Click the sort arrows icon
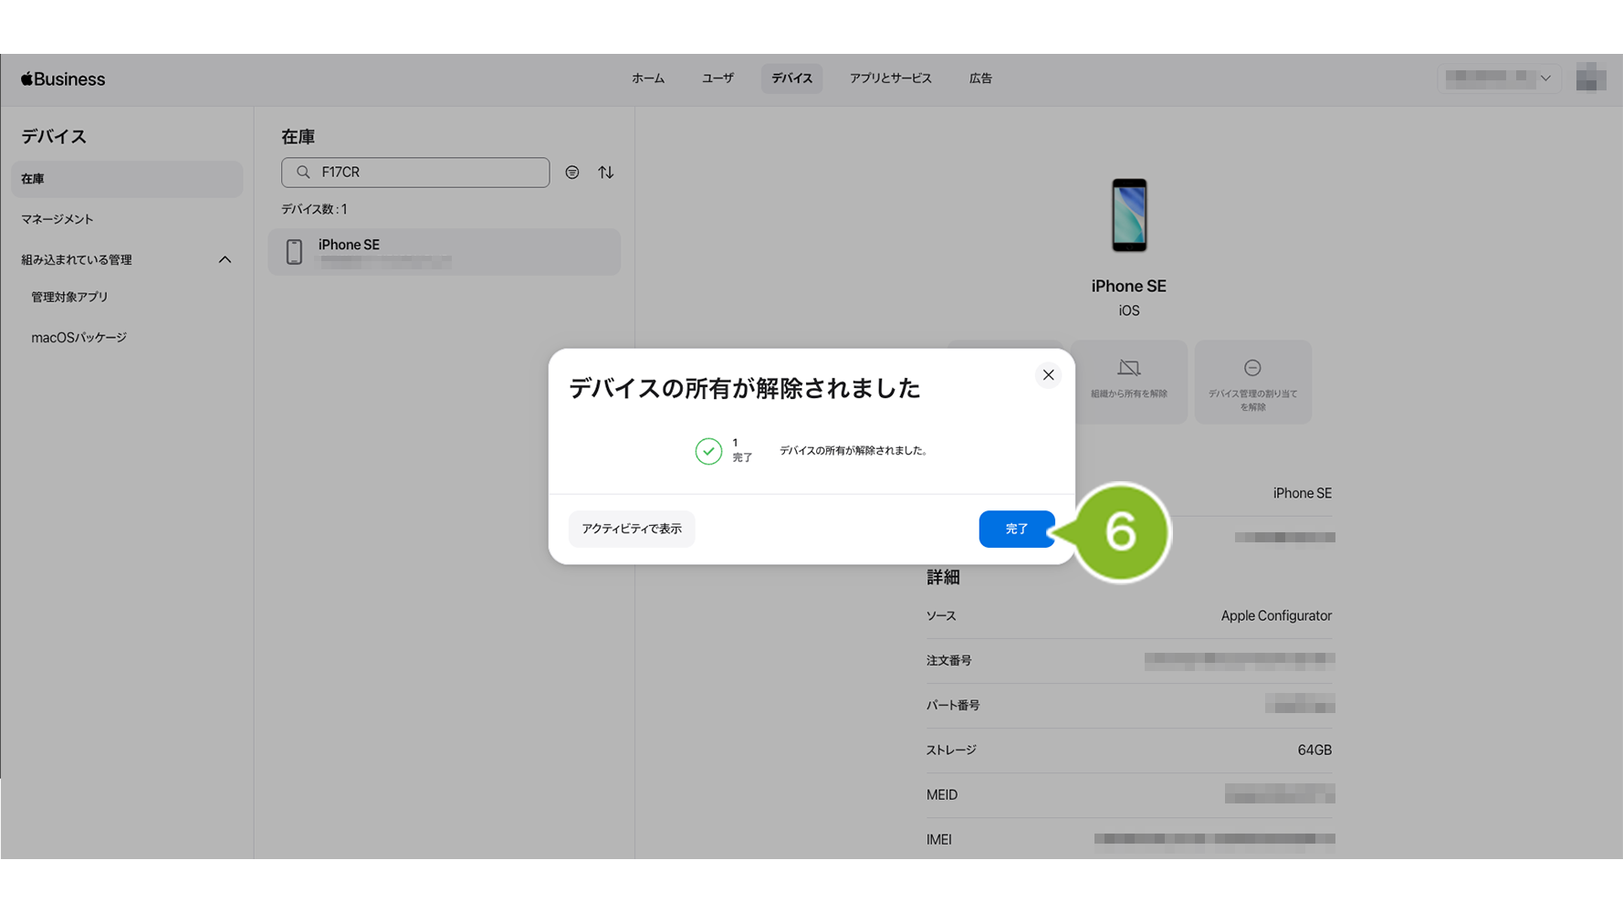Screen dimensions: 1623x913 click(x=606, y=173)
